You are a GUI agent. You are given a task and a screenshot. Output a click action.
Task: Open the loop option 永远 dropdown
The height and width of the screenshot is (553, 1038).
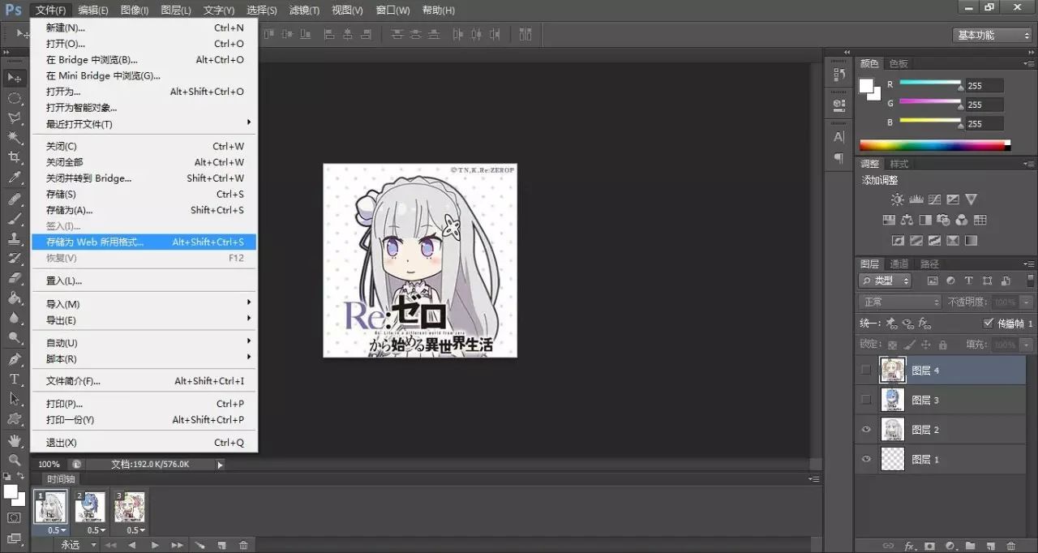point(79,545)
